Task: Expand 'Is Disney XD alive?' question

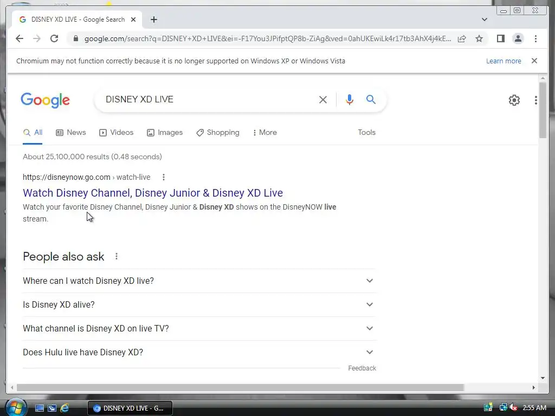Action: [199, 304]
